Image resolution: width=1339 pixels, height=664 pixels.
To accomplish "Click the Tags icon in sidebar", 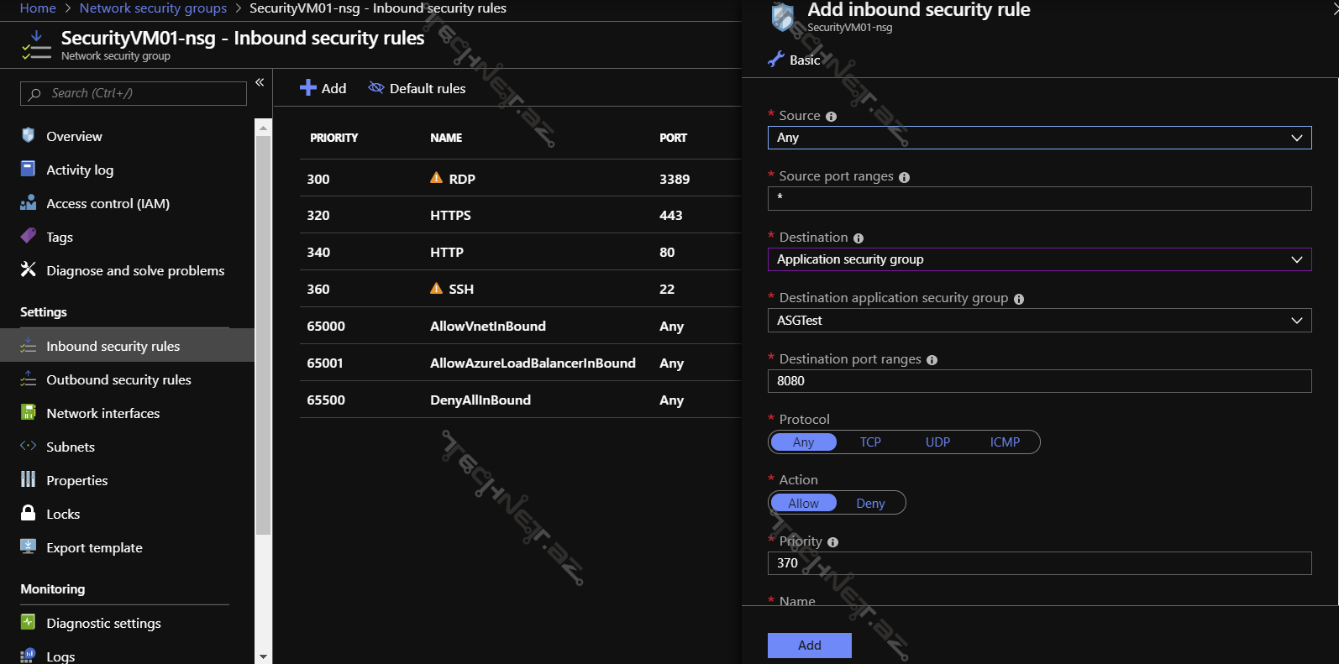I will click(28, 236).
